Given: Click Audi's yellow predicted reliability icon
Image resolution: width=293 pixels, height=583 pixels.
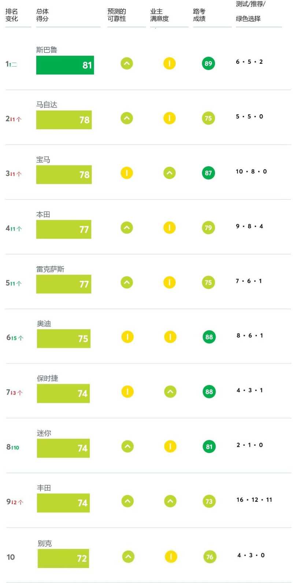Looking at the screenshot, I should coord(127,337).
